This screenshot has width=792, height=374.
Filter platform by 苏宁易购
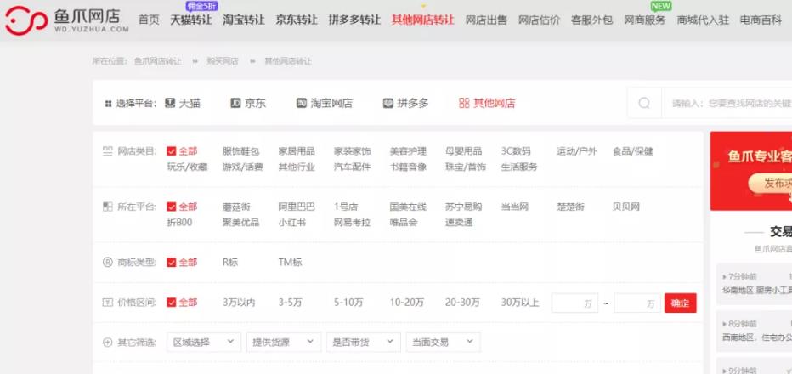click(463, 207)
